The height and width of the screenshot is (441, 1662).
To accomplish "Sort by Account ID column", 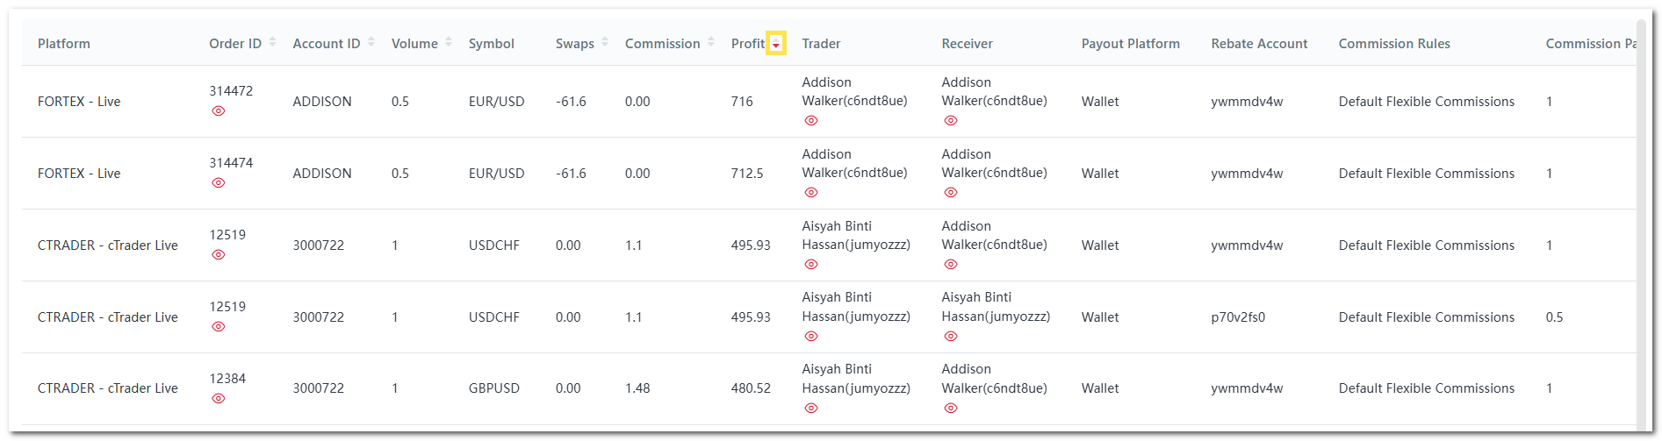I will tap(371, 43).
